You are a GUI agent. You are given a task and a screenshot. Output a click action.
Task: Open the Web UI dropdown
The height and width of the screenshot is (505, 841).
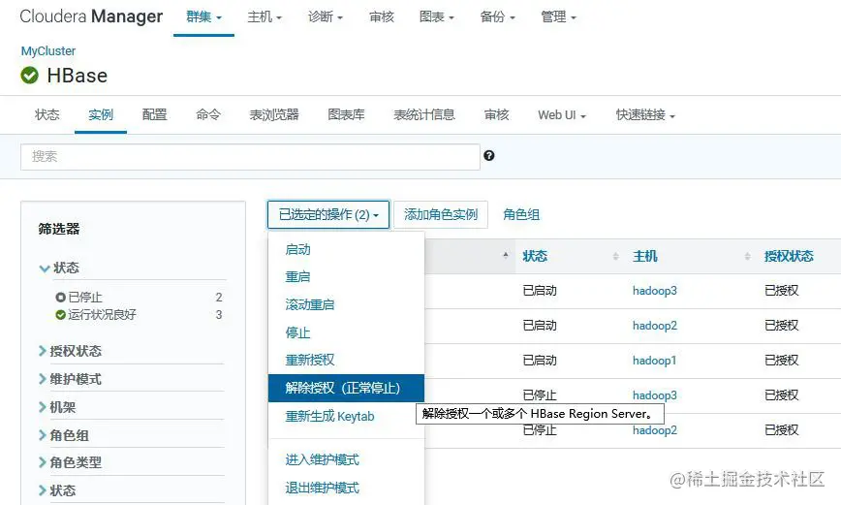coord(562,114)
